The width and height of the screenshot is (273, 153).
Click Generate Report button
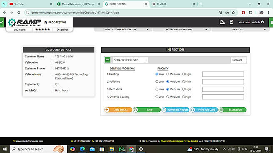tap(175, 110)
